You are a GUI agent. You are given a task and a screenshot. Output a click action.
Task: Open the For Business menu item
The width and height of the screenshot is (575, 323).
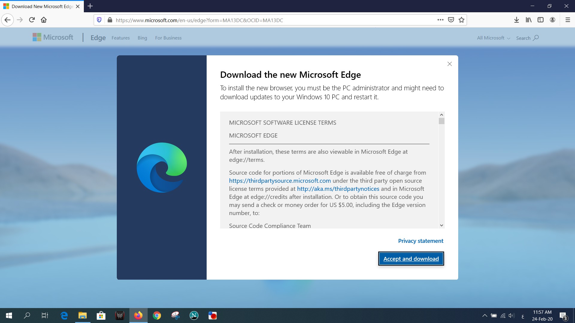pos(168,38)
